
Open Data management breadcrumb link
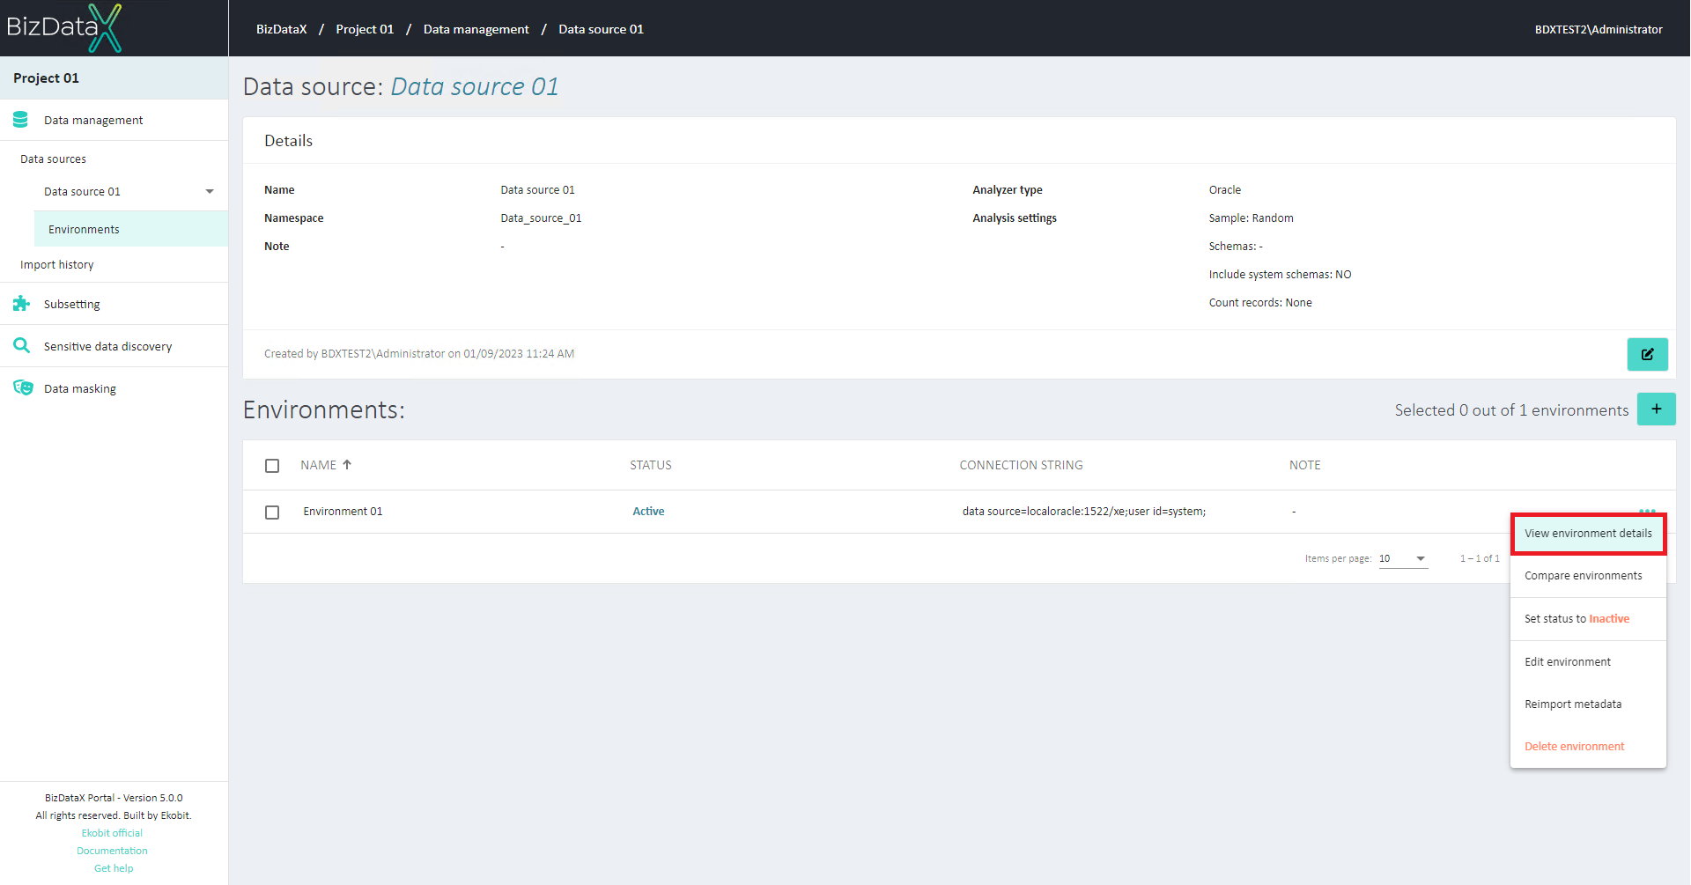[x=476, y=29]
